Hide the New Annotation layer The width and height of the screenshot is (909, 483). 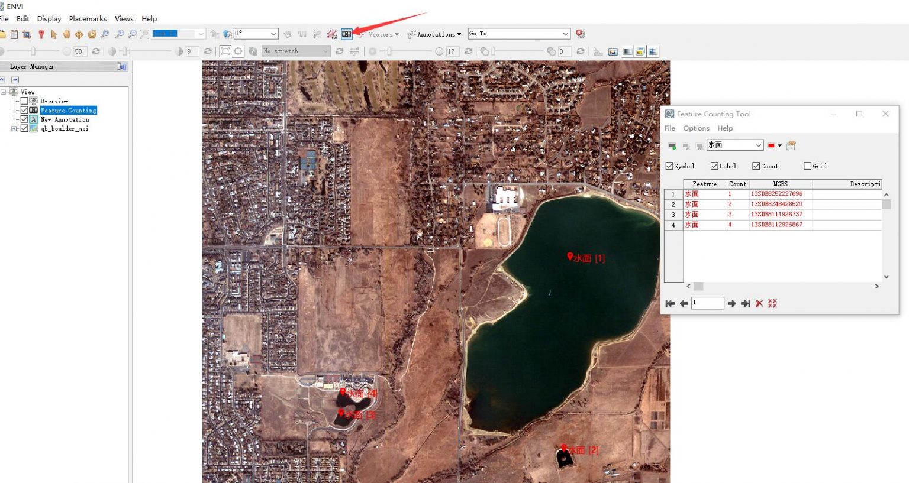[x=24, y=119]
